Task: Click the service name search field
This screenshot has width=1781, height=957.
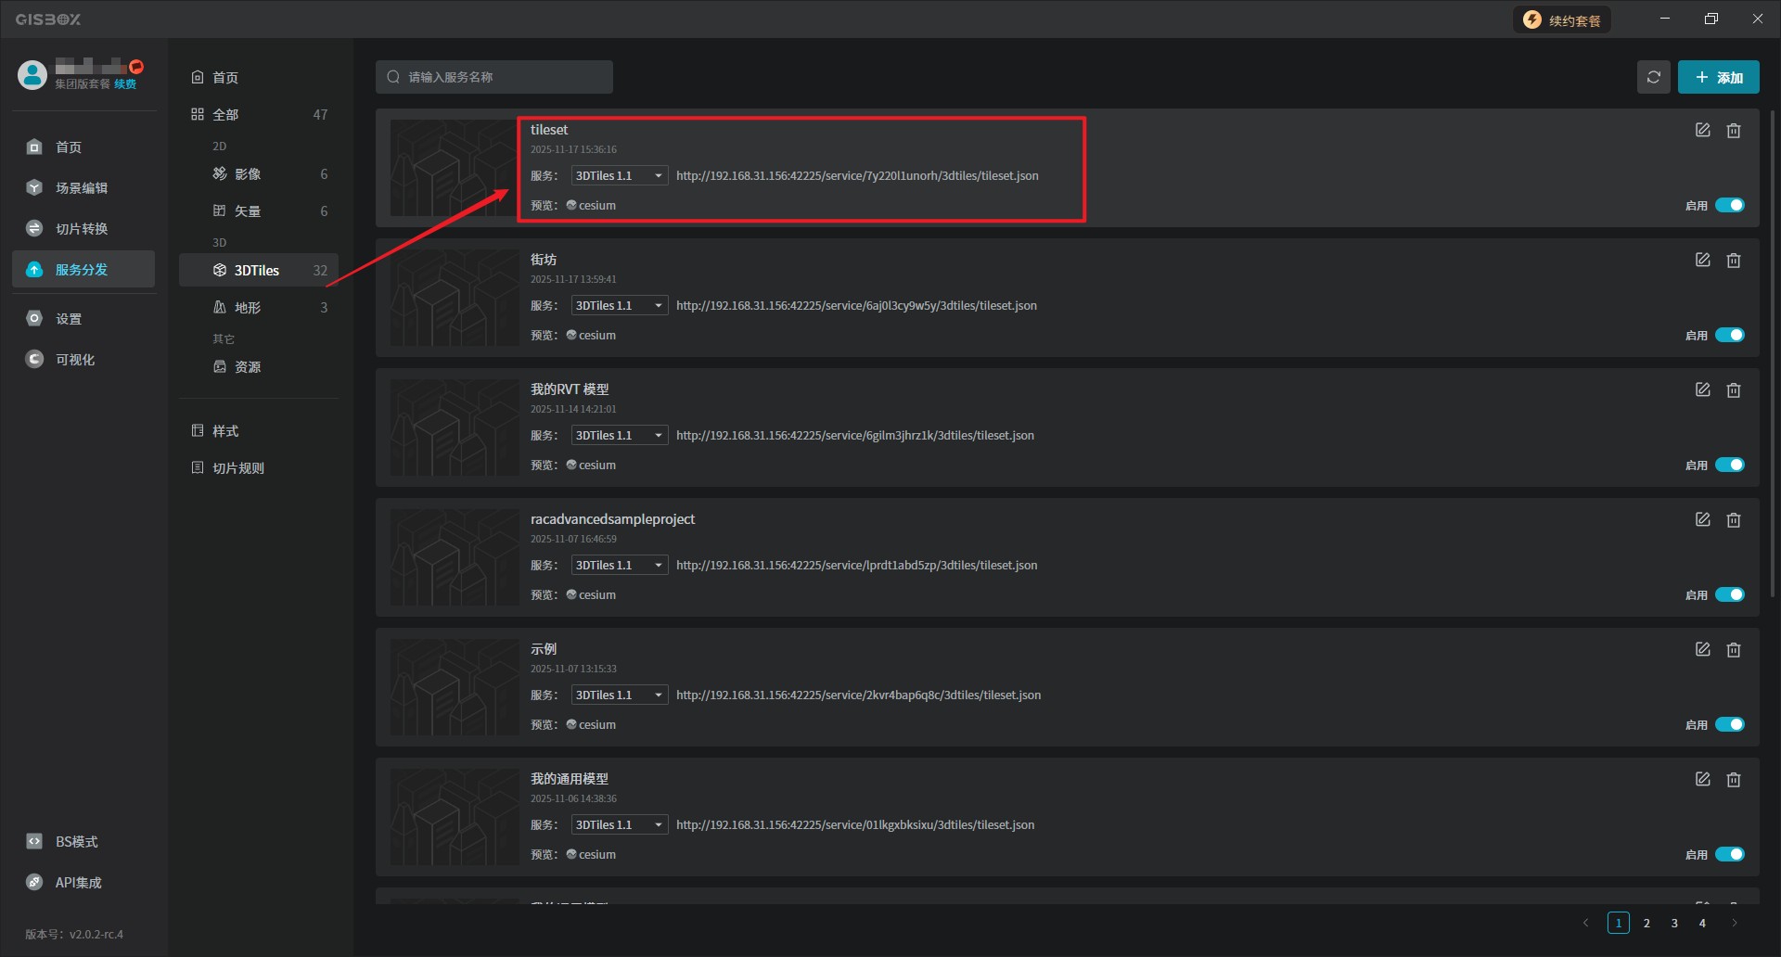Action: click(501, 77)
